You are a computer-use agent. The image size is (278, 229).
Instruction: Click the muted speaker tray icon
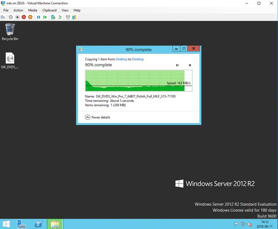(x=250, y=224)
